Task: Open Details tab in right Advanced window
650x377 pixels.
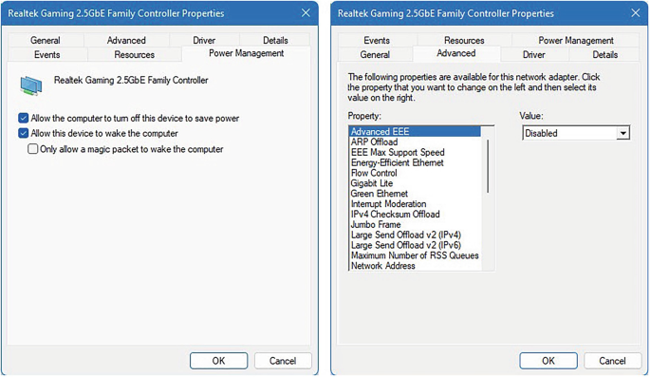Action: point(604,55)
